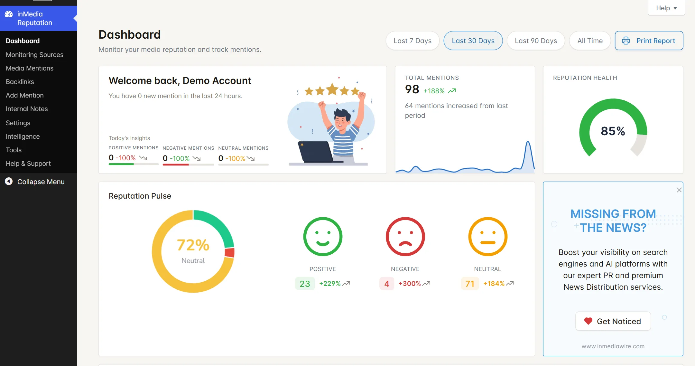Select the All Time filter
This screenshot has height=366, width=695.
[590, 41]
